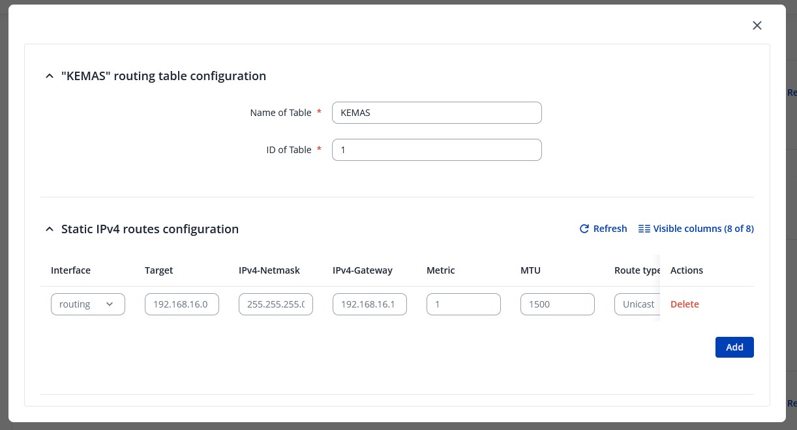Click the Metric column header
The image size is (797, 430).
440,270
